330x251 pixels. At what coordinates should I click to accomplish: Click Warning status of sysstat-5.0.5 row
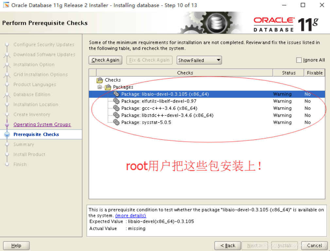282,122
